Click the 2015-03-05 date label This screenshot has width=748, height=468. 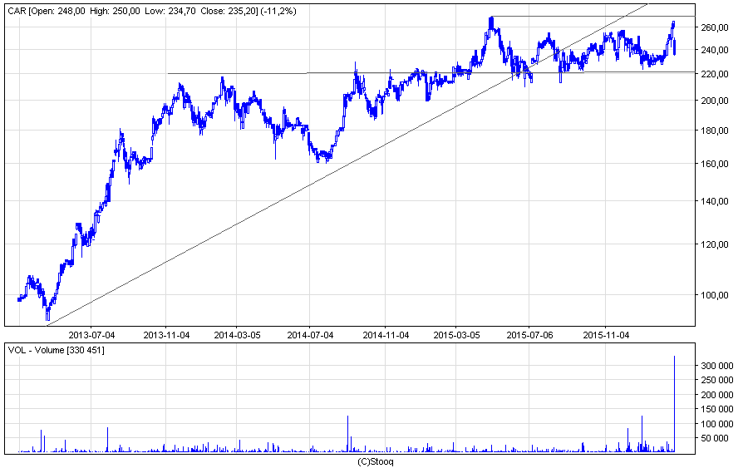[x=456, y=335]
